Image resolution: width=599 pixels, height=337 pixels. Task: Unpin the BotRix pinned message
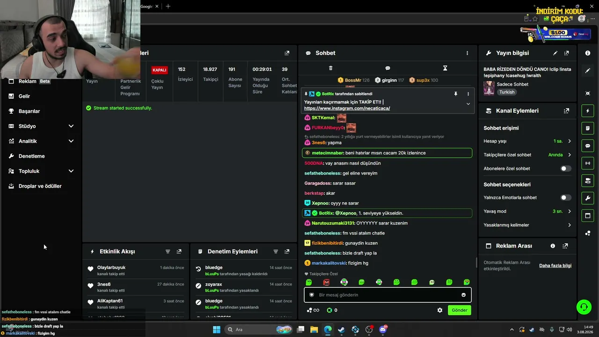point(455,94)
